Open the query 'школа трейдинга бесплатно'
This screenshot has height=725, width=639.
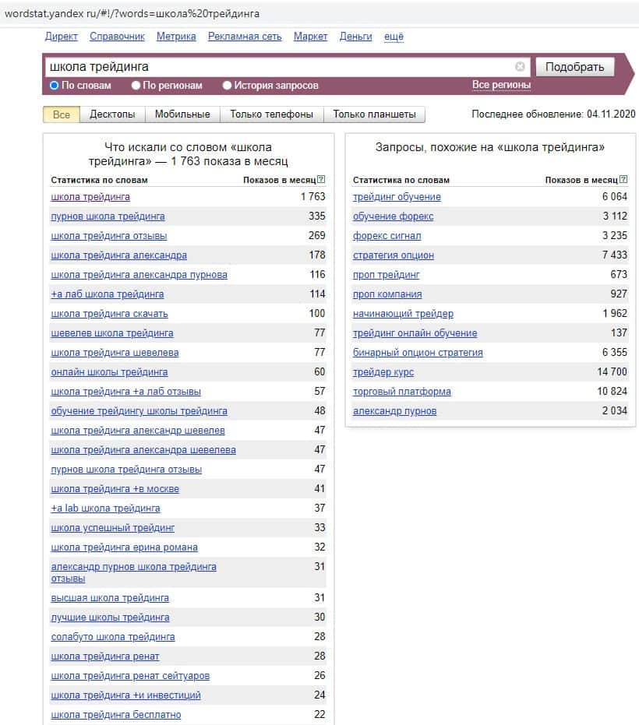click(x=115, y=715)
